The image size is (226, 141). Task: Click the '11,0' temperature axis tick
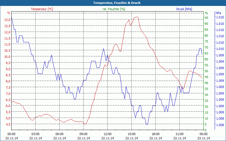[7, 44]
